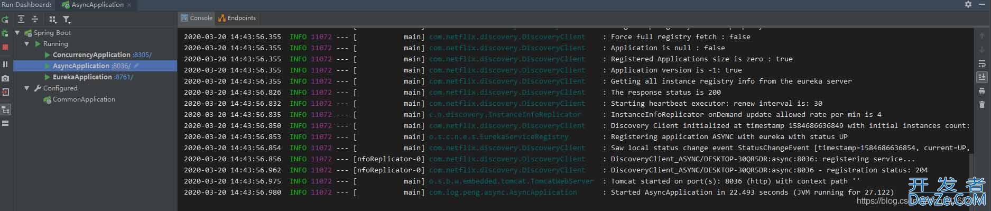Open the :8036/ port link
Viewport: 991px width, 211px height.
[121, 66]
